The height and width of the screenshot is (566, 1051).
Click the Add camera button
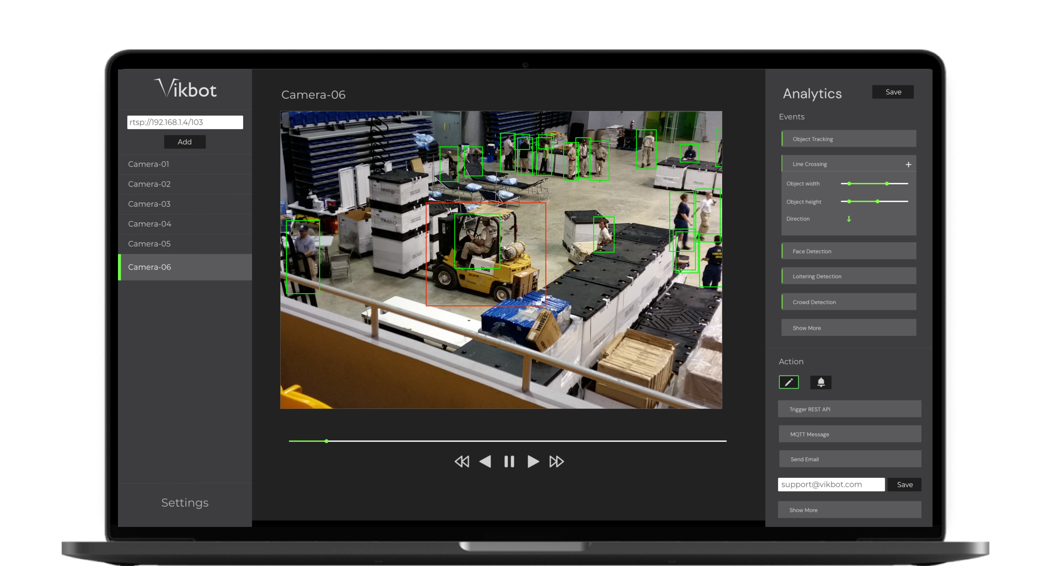184,142
